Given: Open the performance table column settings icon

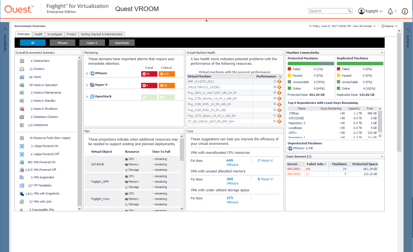Looking at the screenshot, I should click(x=280, y=77).
